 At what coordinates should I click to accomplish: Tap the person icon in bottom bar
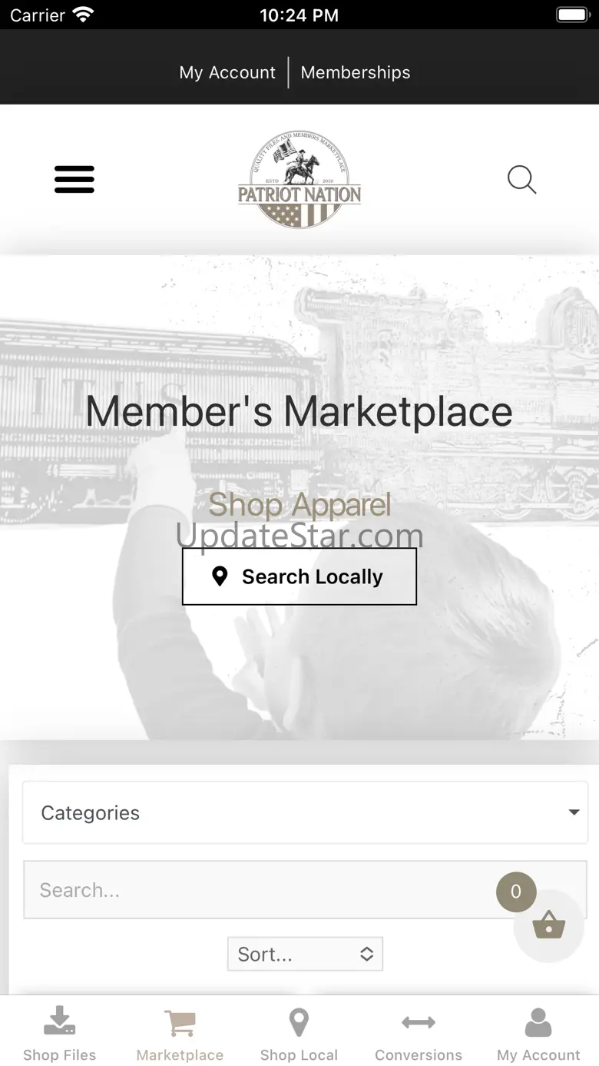click(538, 1023)
